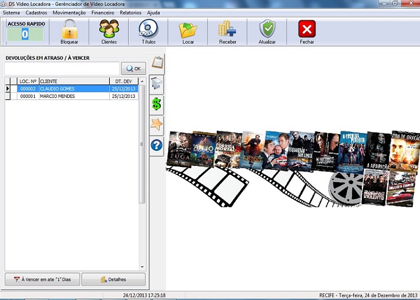Open the Ajuda menu
This screenshot has width=420, height=300.
pyautogui.click(x=153, y=12)
